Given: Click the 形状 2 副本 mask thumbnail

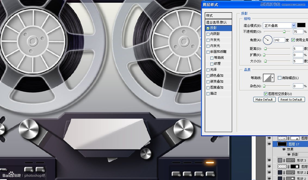Looking at the screenshot, I should pyautogui.click(x=291, y=173).
